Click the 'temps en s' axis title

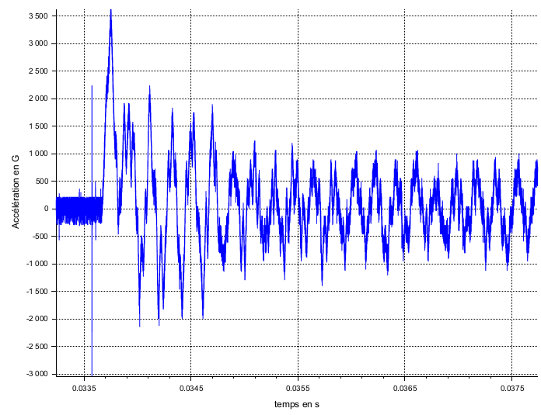[x=297, y=404]
